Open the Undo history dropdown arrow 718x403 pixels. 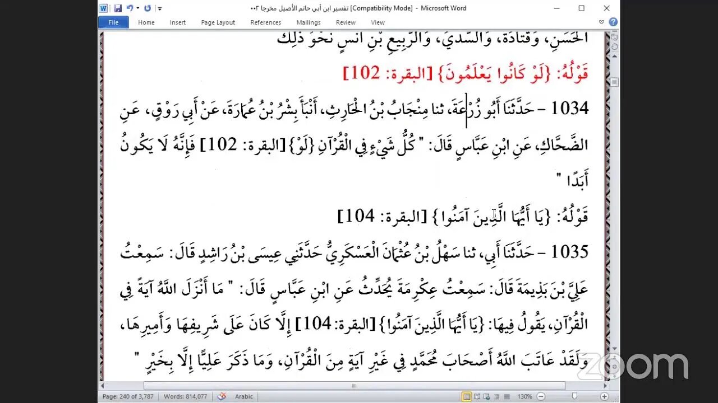point(137,8)
